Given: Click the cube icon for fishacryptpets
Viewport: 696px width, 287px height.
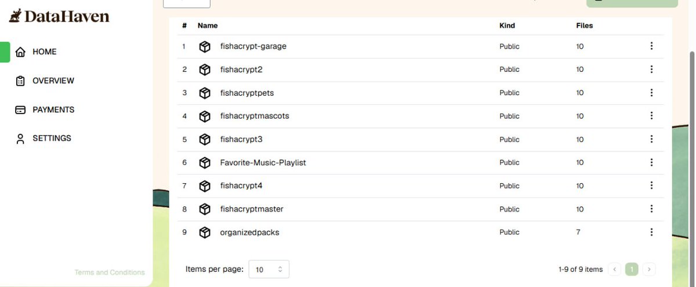Looking at the screenshot, I should pos(205,93).
